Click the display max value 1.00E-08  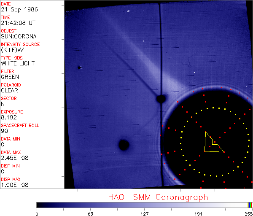(13, 185)
